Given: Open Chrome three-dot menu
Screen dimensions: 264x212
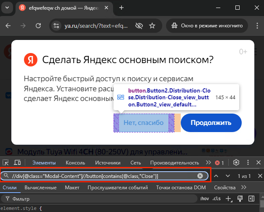Looking at the screenshot, I should [x=257, y=26].
